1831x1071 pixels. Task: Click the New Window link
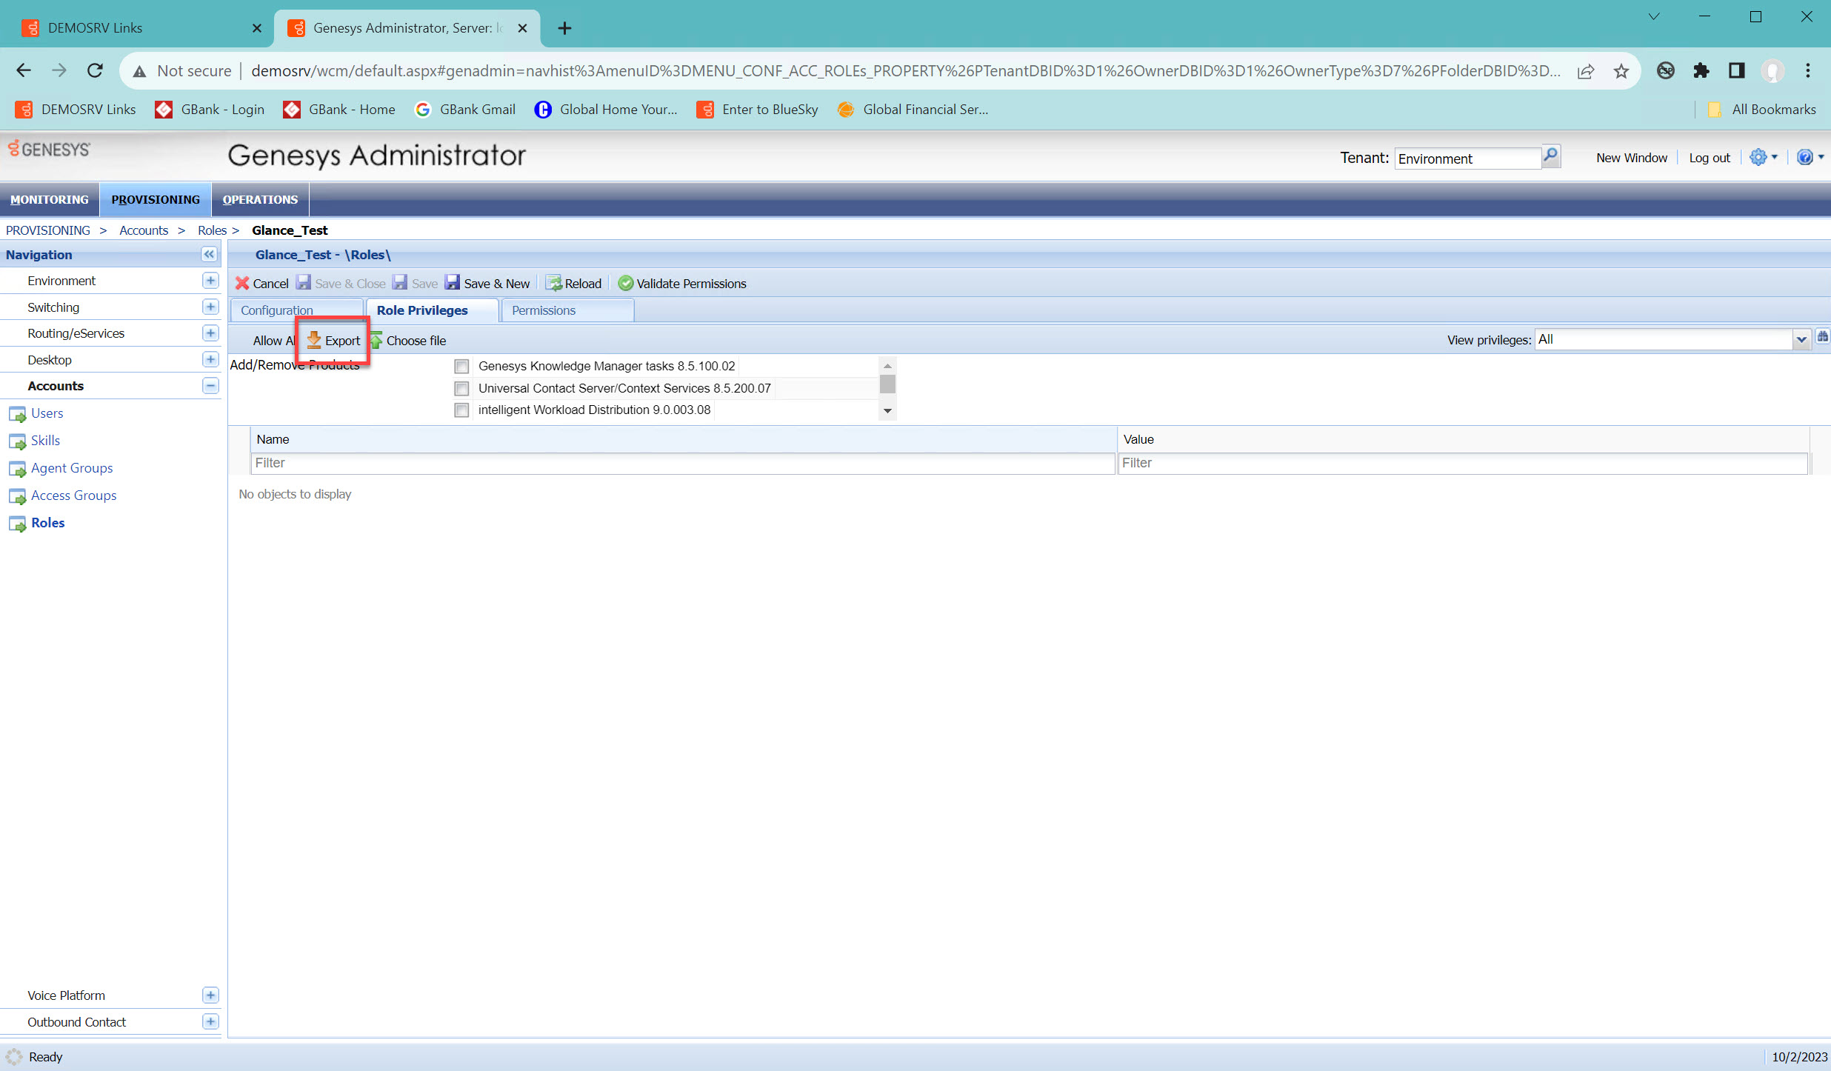1632,158
